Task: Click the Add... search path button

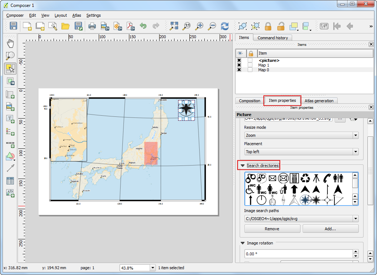Action: pos(330,229)
